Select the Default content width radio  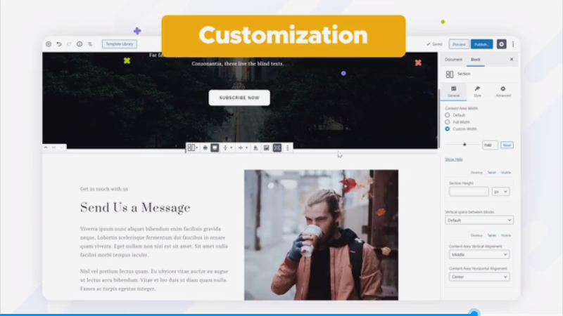point(447,115)
